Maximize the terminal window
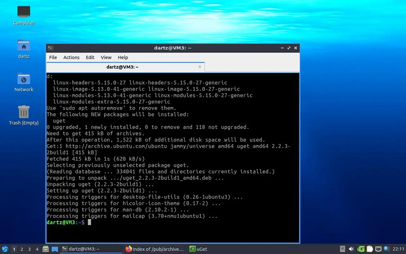 289,48
